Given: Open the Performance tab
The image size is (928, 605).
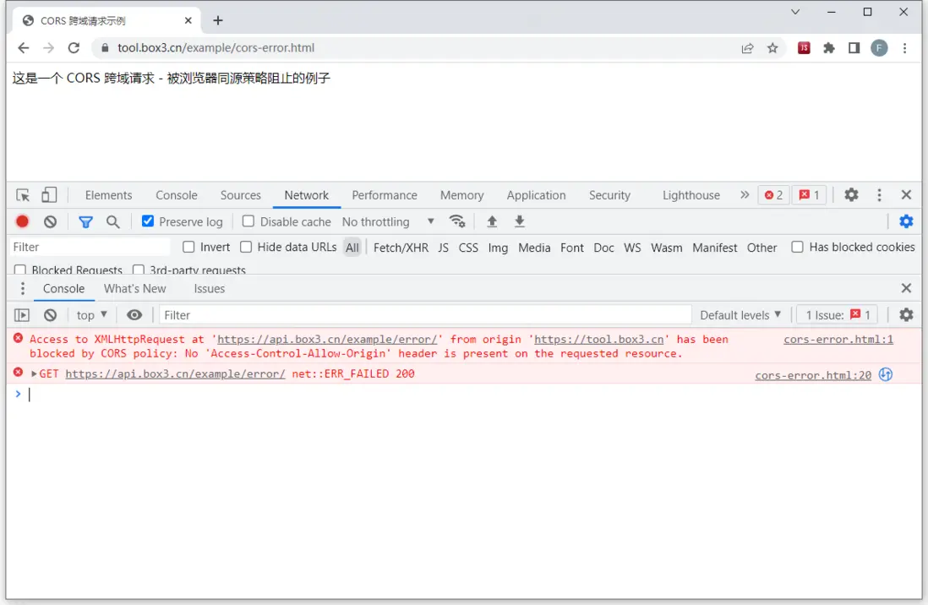Looking at the screenshot, I should tap(385, 194).
